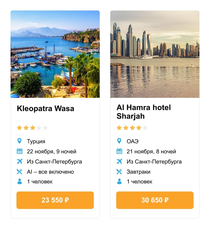Click the location pin icon beside Турция
The width and height of the screenshot is (210, 229).
[x=19, y=141]
